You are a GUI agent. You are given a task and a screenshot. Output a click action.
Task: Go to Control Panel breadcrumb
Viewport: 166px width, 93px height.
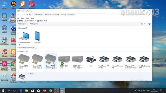[x=38, y=15]
